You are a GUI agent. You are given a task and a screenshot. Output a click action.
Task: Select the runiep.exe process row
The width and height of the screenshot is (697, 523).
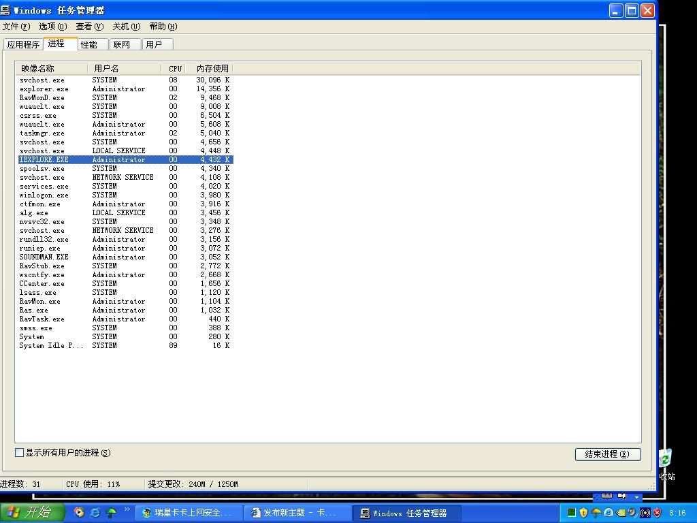[126, 248]
